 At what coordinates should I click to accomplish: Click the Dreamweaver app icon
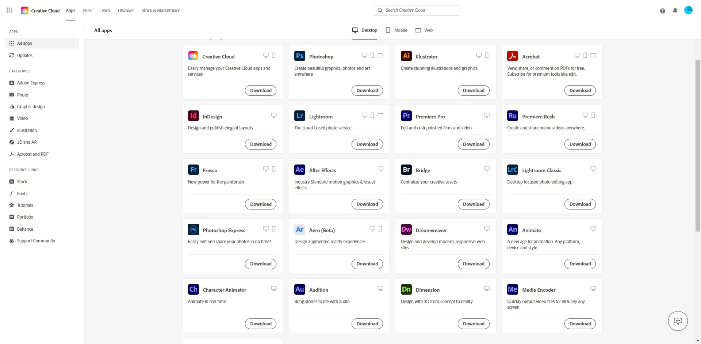[406, 230]
